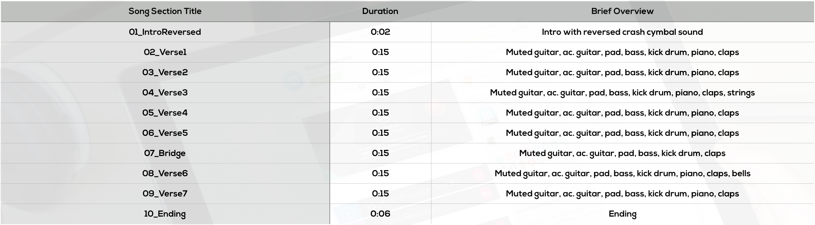This screenshot has width=815, height=225.
Task: Click the 0:06 ending duration
Action: (x=380, y=214)
